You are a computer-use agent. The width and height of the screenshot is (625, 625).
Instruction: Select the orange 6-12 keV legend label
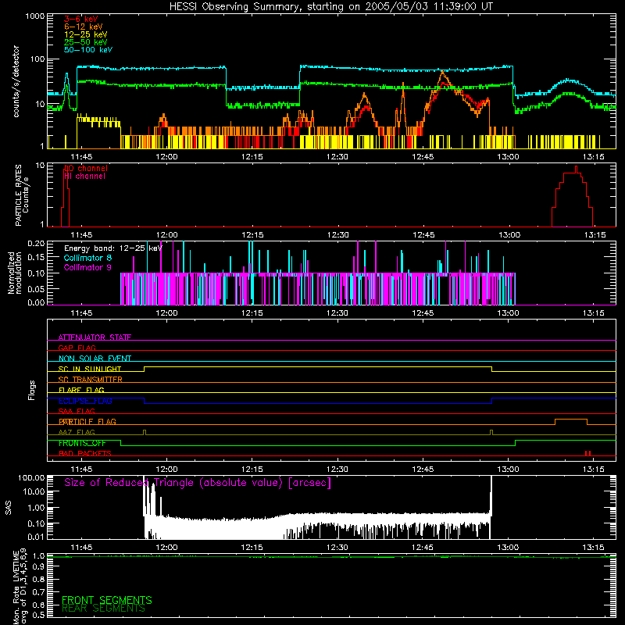[x=84, y=27]
